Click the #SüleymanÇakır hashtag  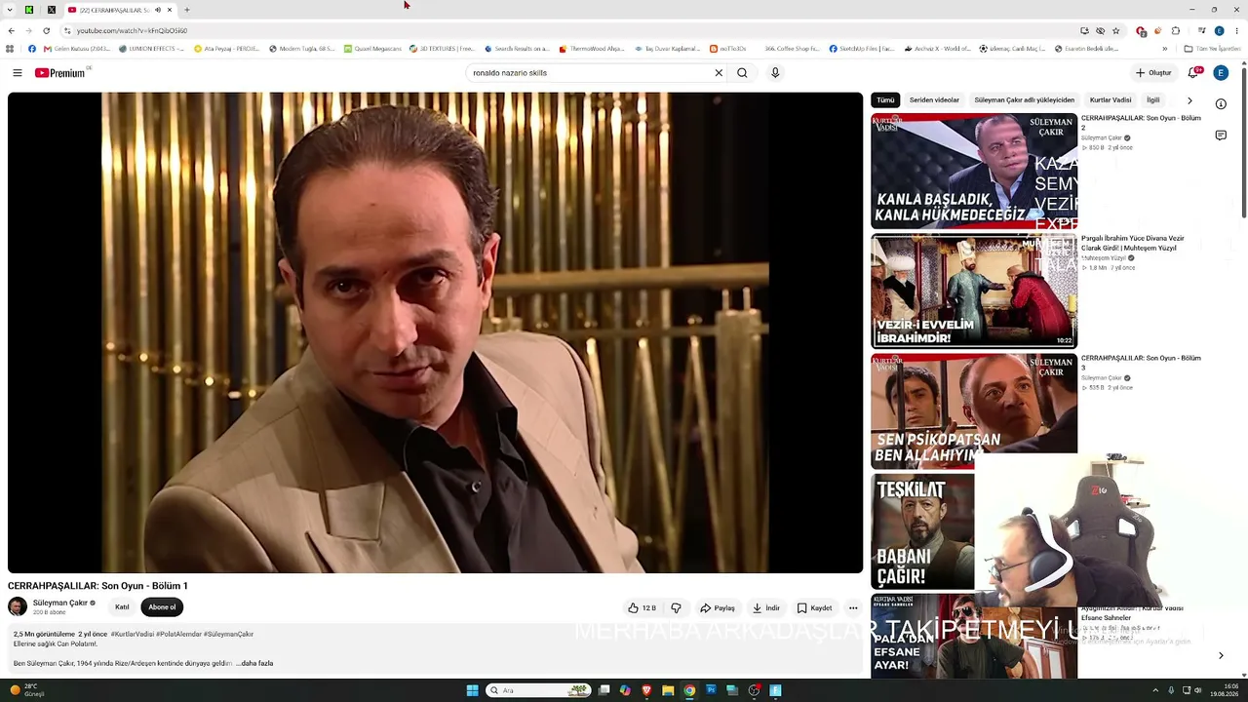[x=228, y=634]
